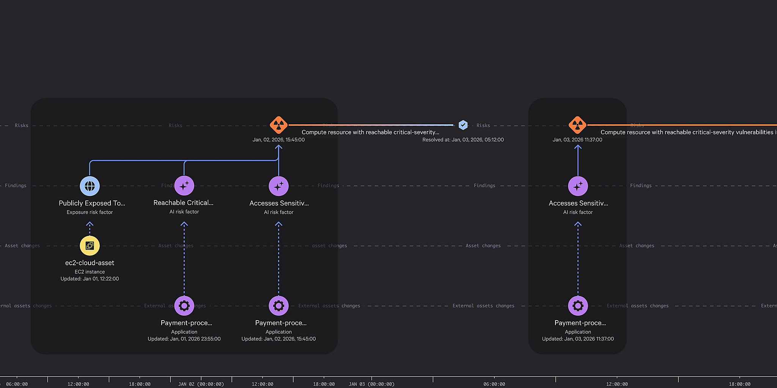Click the 'Publicly Exposed To...' finding label

92,203
